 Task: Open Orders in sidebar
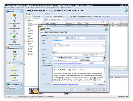click(14, 58)
